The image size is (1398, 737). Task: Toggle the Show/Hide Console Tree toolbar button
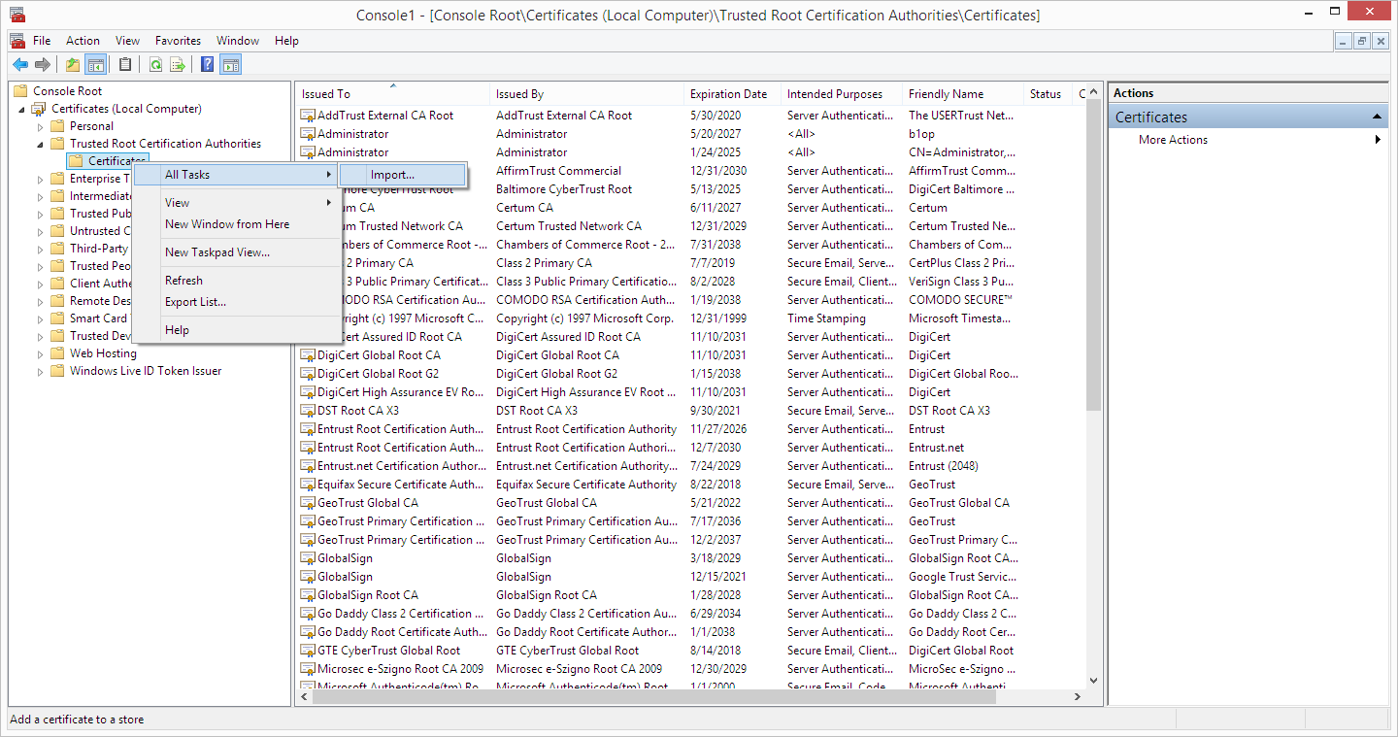coord(95,65)
